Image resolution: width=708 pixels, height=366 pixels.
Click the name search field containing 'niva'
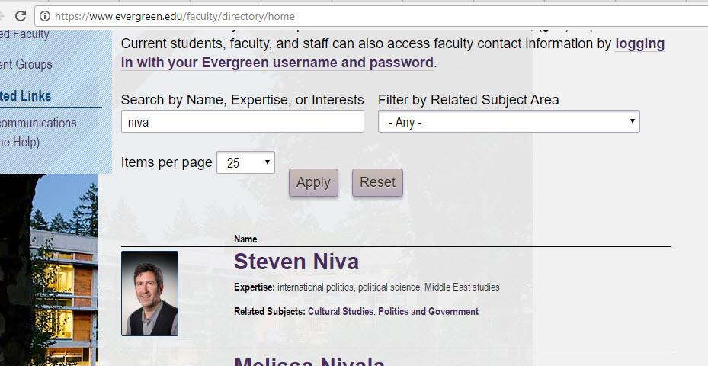[242, 122]
